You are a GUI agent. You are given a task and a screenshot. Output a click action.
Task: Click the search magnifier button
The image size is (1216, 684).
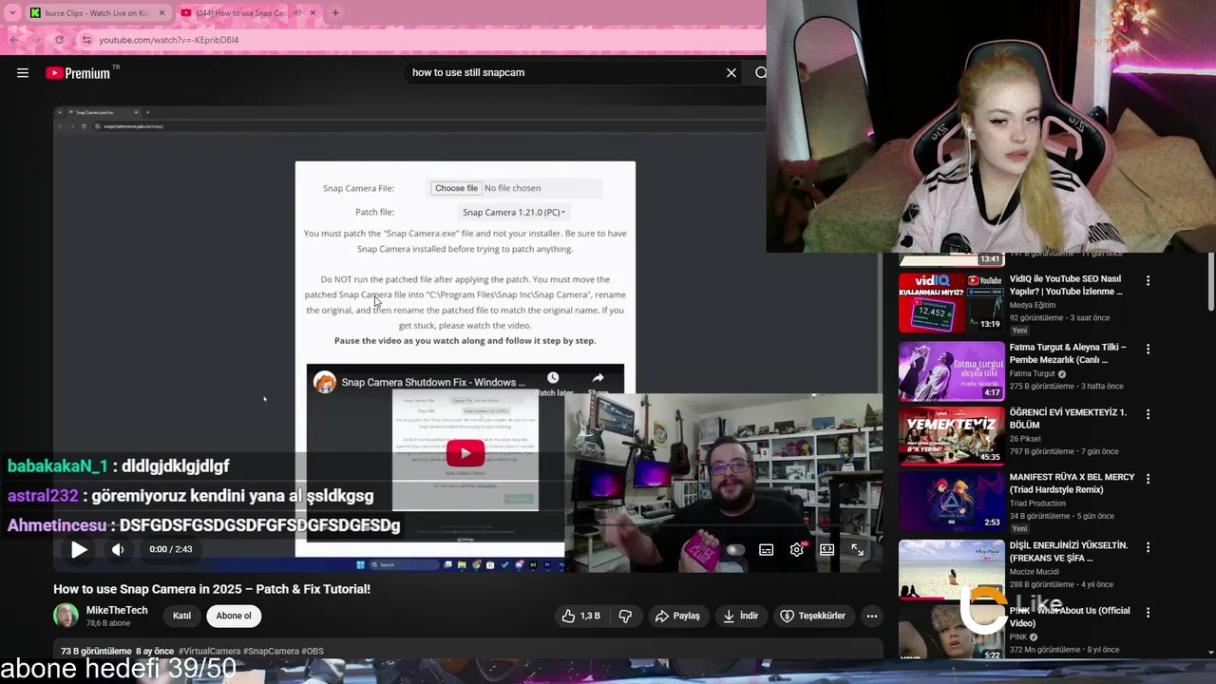760,73
